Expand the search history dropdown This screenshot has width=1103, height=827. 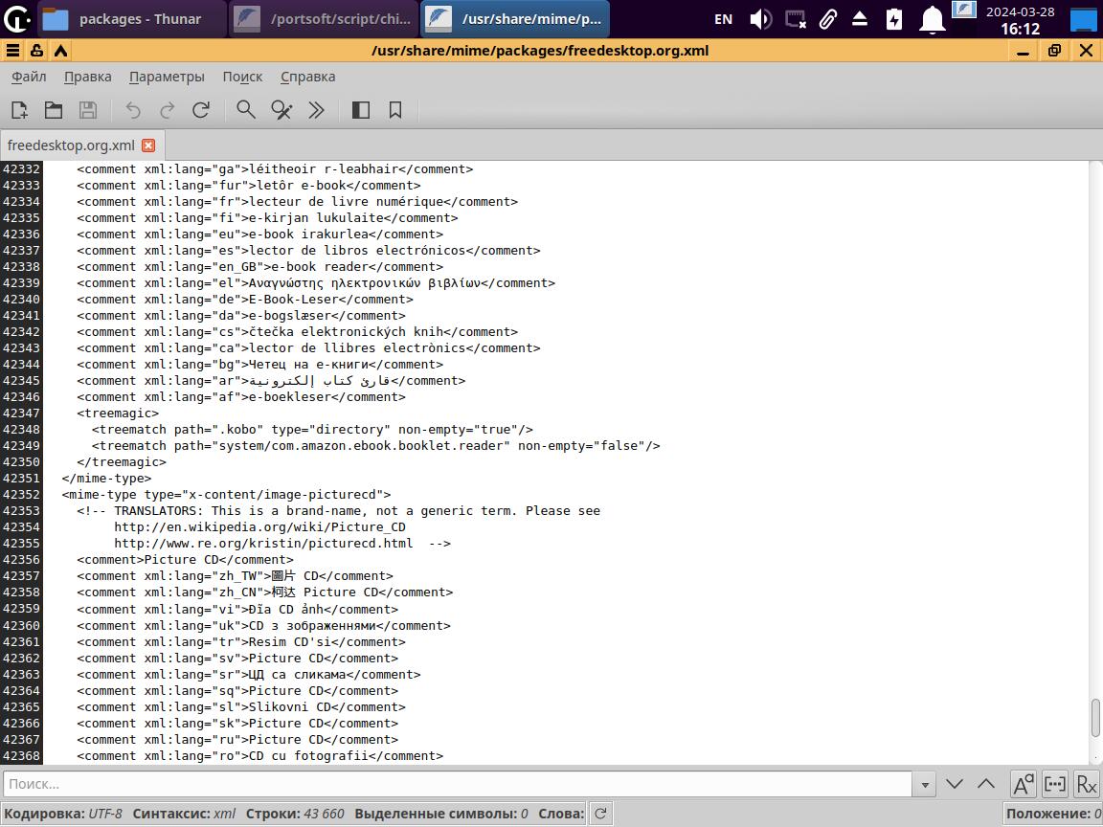pos(924,784)
